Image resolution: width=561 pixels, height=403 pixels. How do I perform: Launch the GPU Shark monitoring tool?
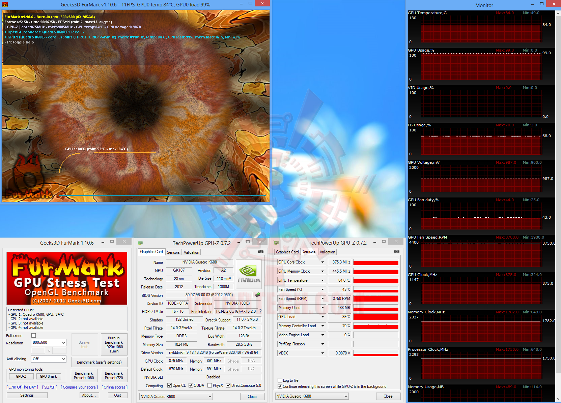click(49, 376)
